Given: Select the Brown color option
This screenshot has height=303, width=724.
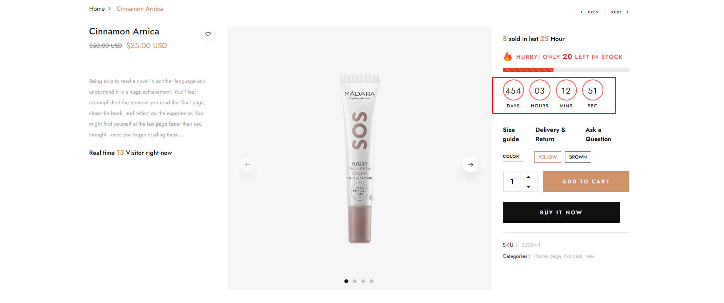Looking at the screenshot, I should (x=578, y=157).
